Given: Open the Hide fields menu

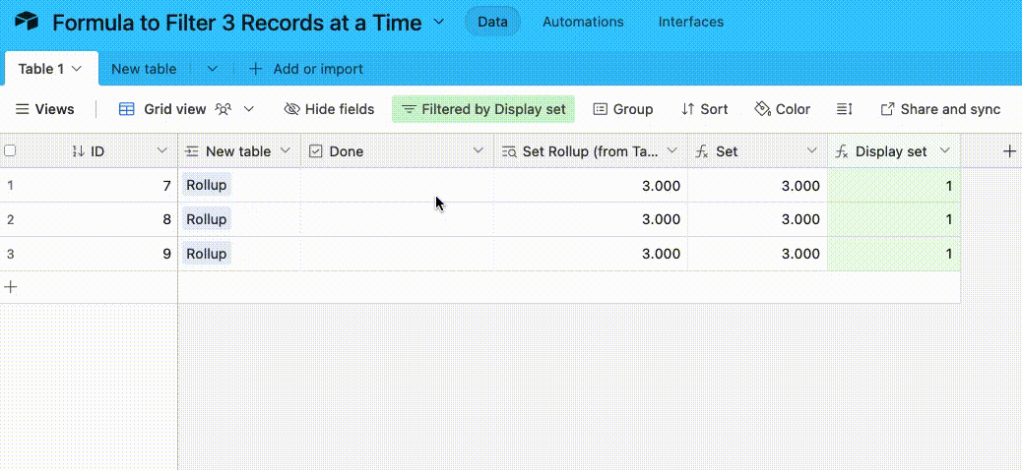Looking at the screenshot, I should coord(329,109).
